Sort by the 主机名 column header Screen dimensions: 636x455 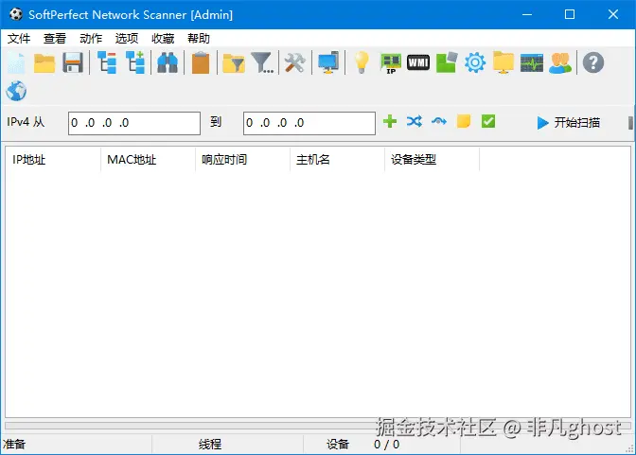pos(337,160)
